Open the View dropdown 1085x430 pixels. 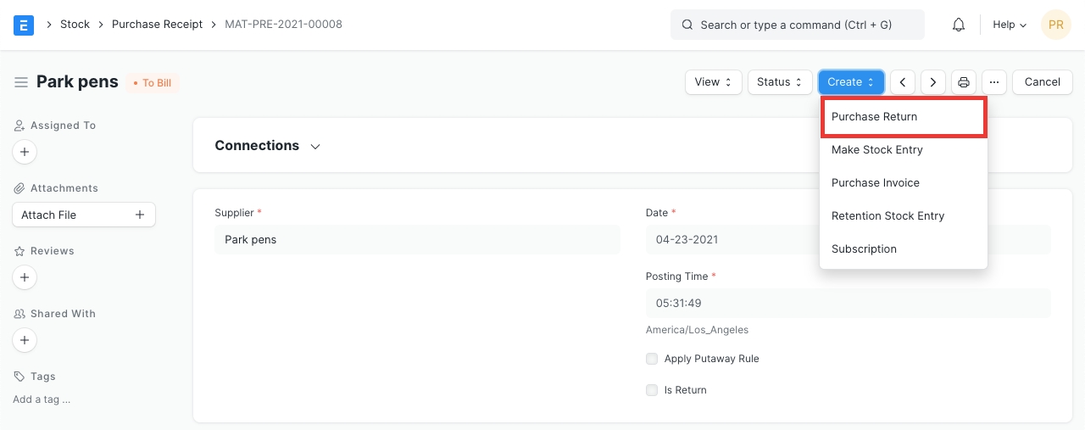coord(713,82)
